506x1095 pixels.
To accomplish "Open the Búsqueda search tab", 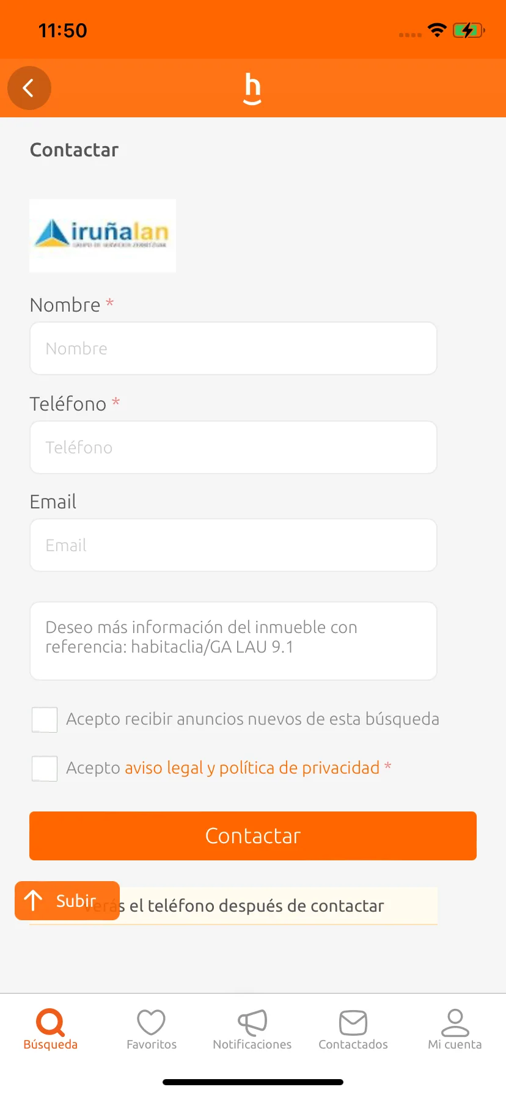I will (x=50, y=1029).
